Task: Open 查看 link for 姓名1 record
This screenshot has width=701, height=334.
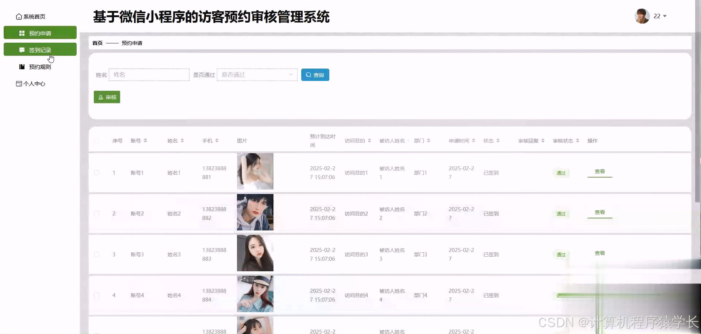Action: [600, 171]
